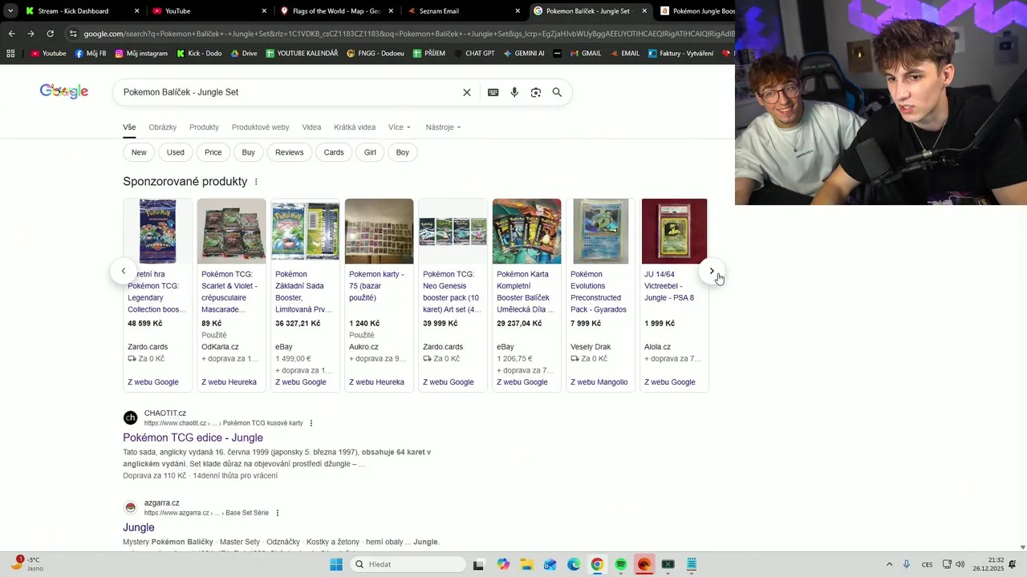1027x577 pixels.
Task: Filter results with the Used chip
Action: point(176,152)
